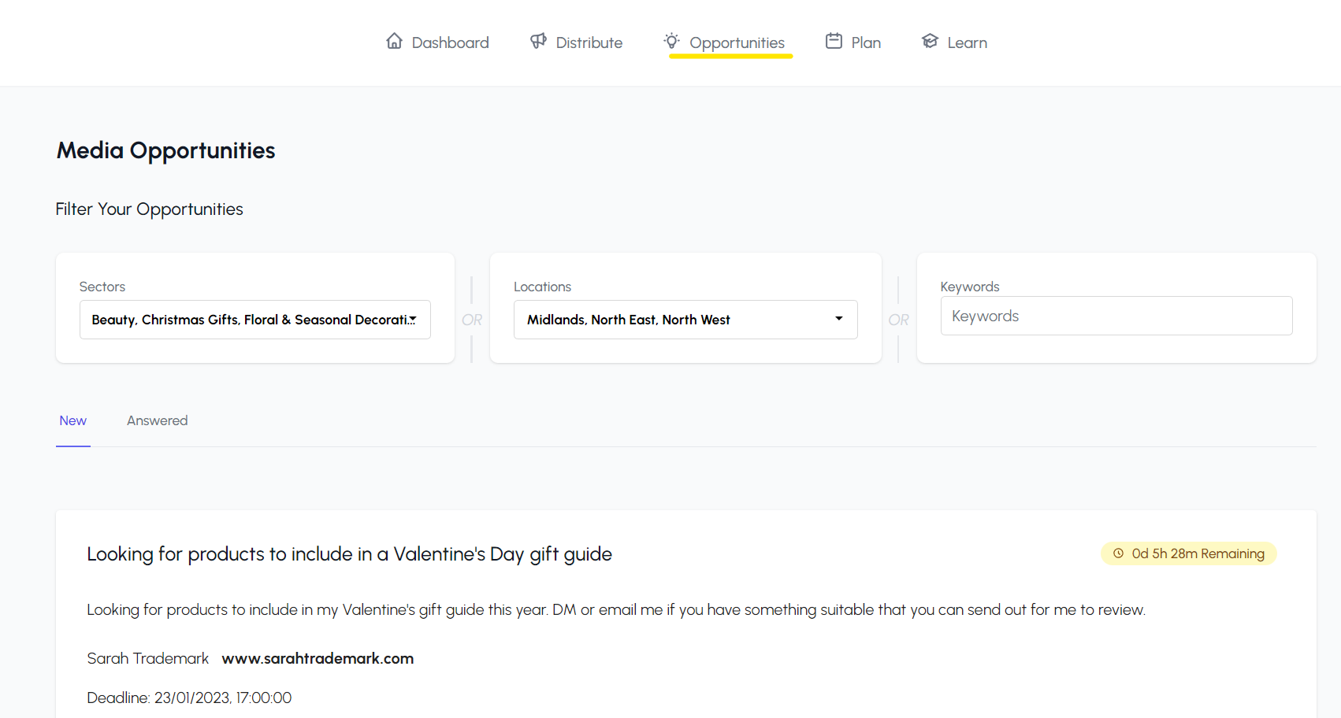Screen dimensions: 1341x718
Task: Select the Distribute megaphone icon
Action: pos(537,41)
